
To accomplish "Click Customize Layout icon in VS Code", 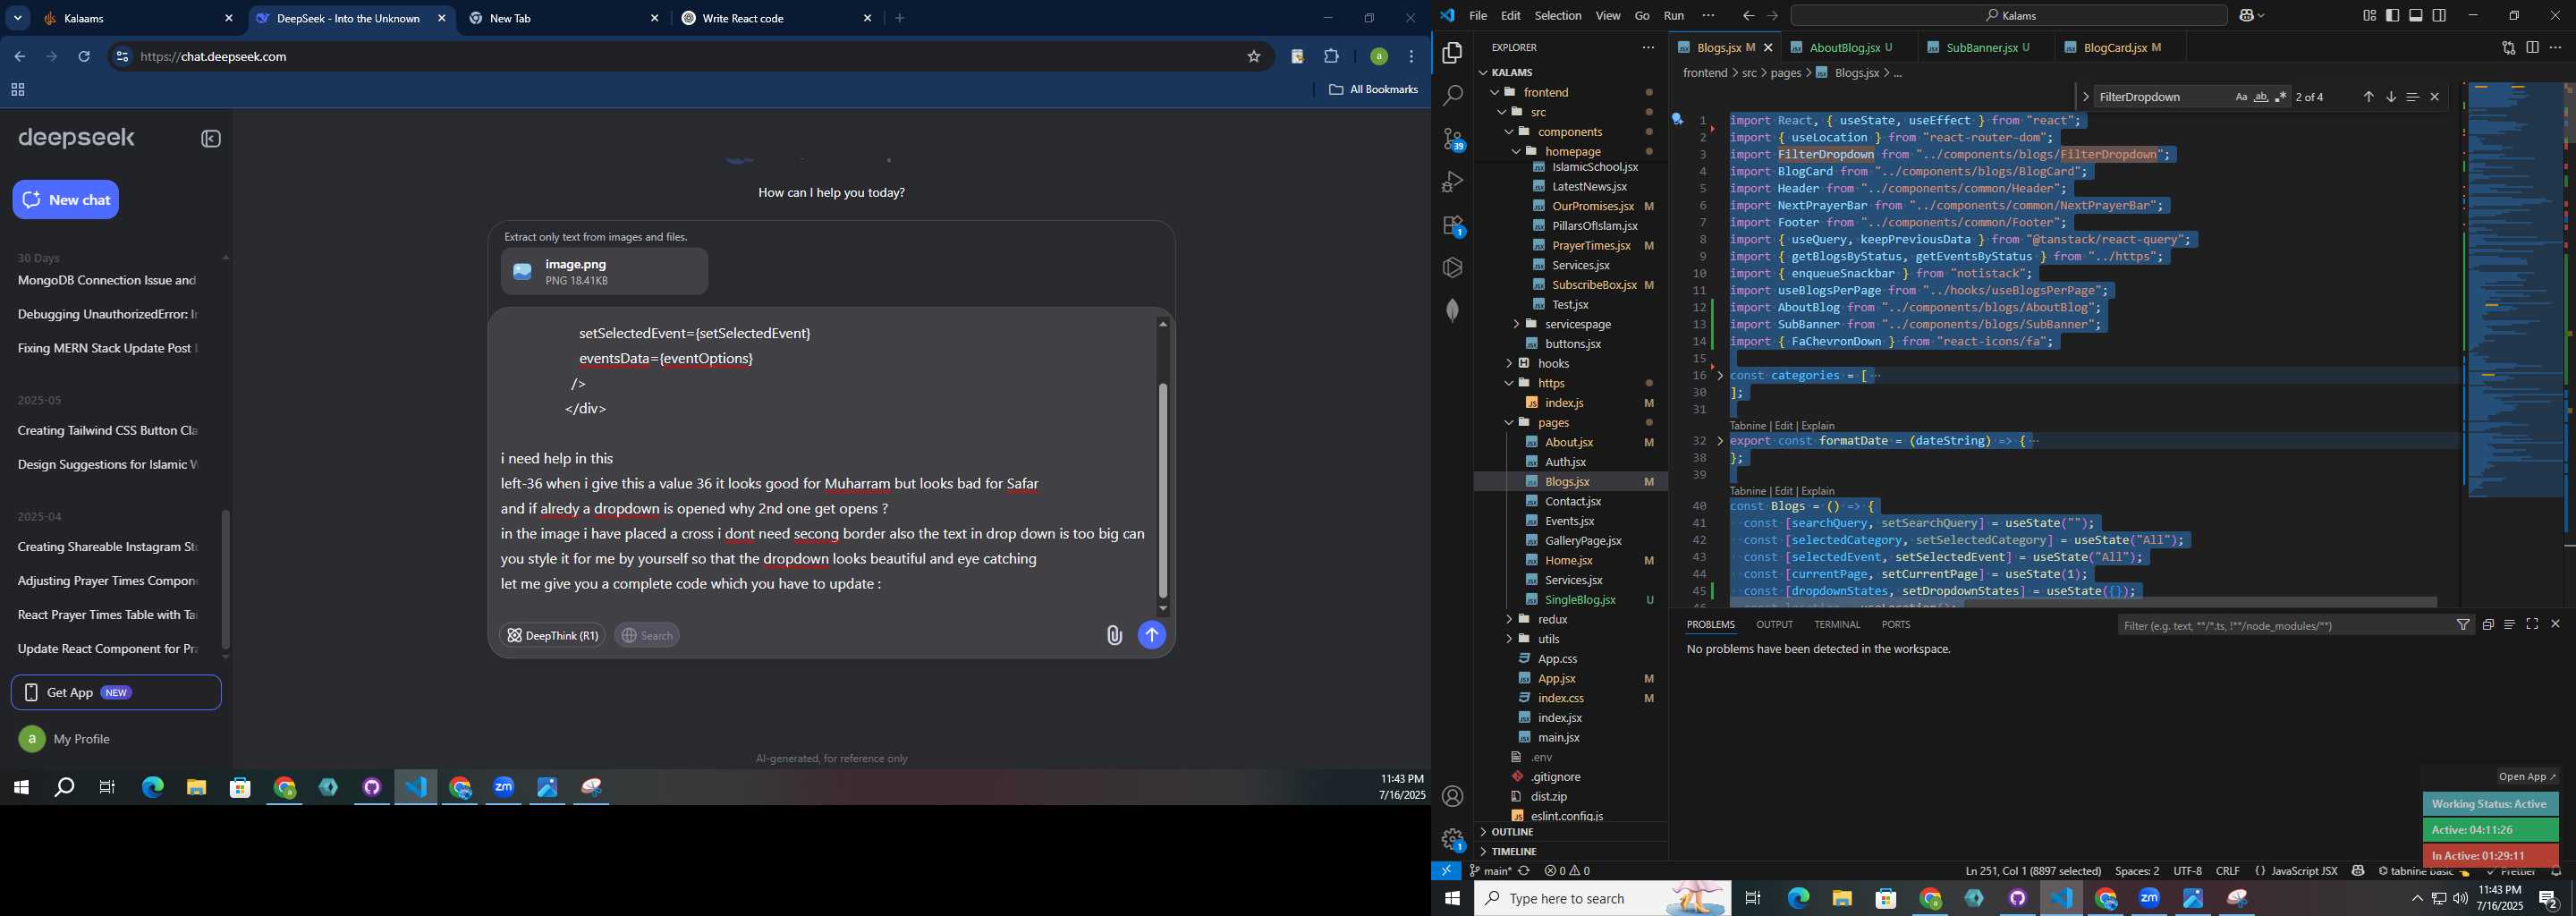I will click(x=2369, y=16).
